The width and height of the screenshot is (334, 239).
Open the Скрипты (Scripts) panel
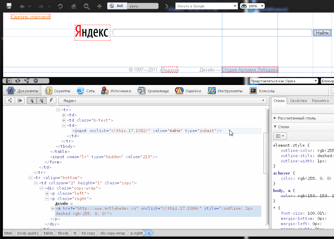[x=58, y=91]
